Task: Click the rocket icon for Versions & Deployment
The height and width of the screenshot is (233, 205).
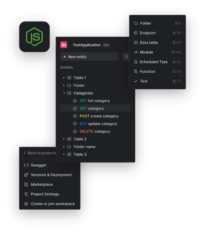Action: point(26,175)
